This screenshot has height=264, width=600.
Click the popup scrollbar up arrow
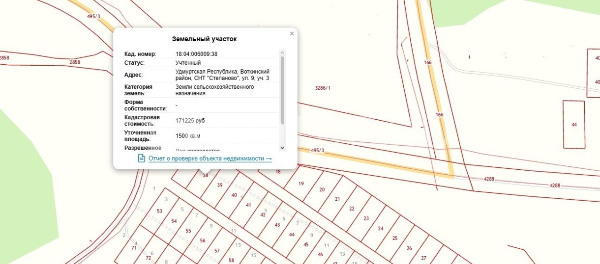[282, 53]
